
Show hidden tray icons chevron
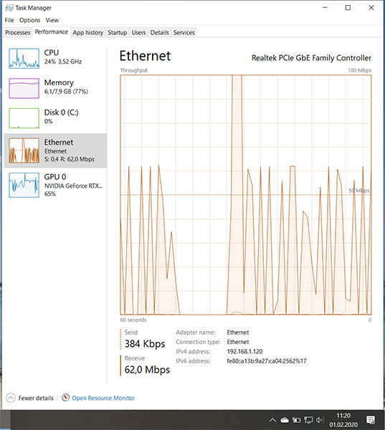(x=272, y=420)
